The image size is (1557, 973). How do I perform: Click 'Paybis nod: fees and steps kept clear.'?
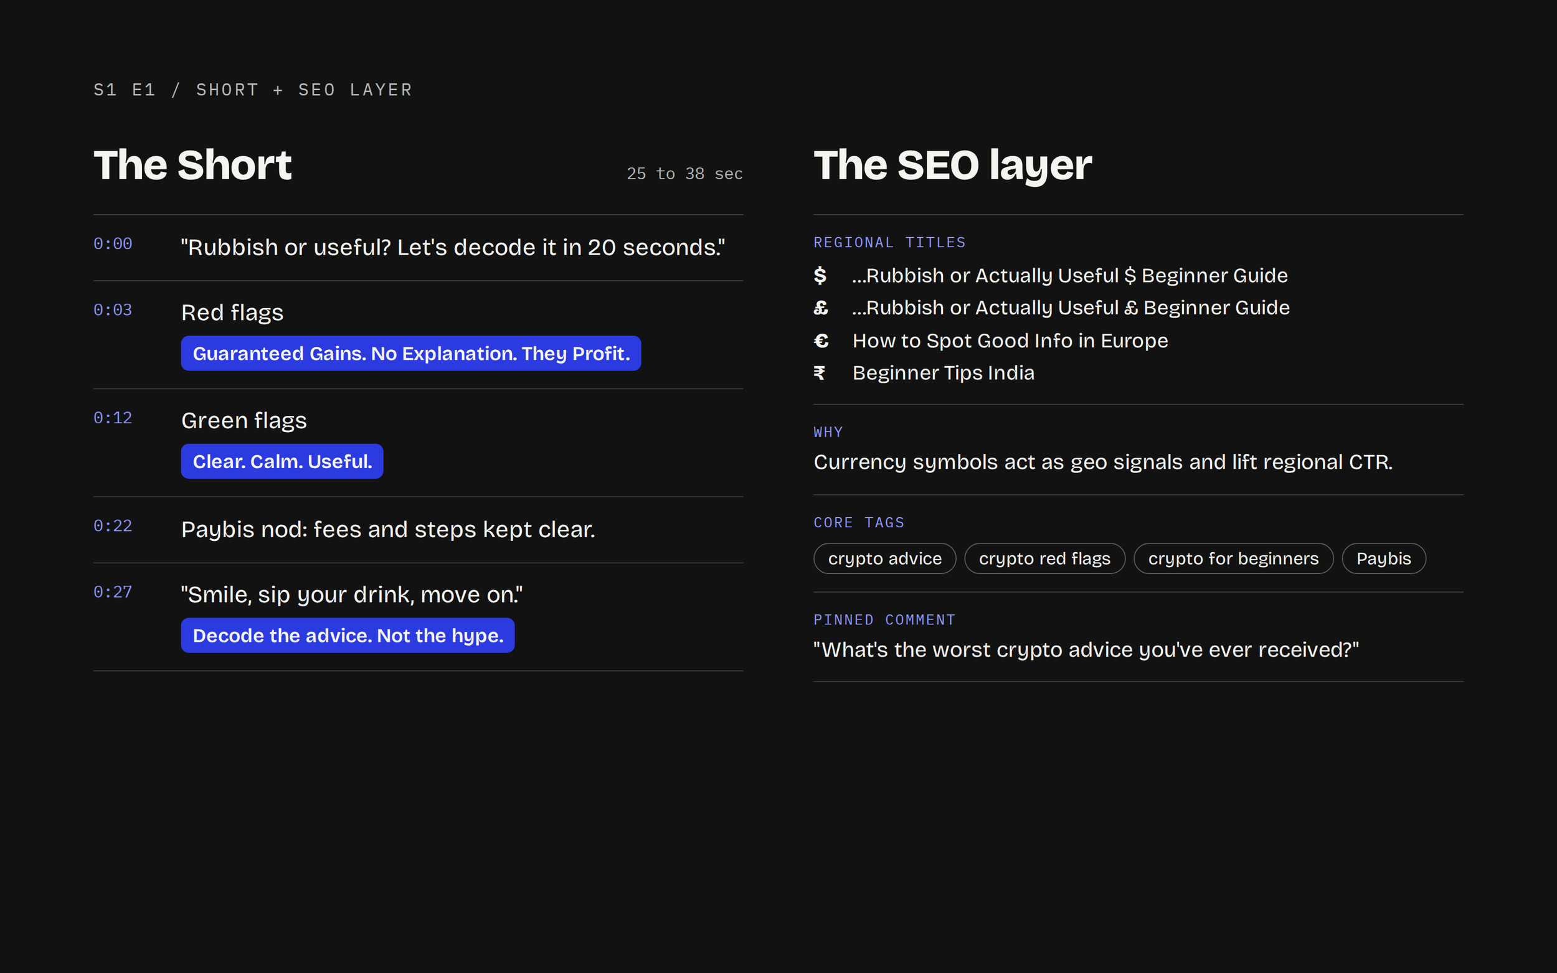pyautogui.click(x=388, y=530)
